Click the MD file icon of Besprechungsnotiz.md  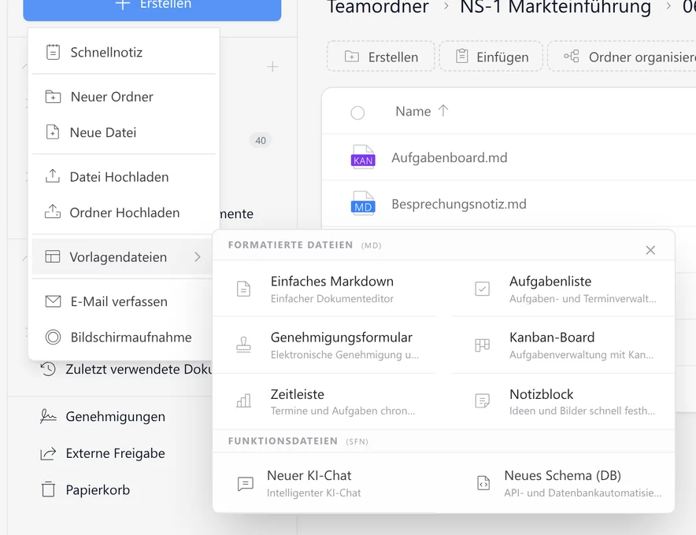tap(363, 204)
